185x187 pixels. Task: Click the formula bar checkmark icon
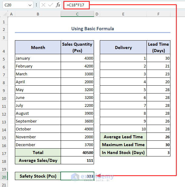pyautogui.click(x=50, y=5)
